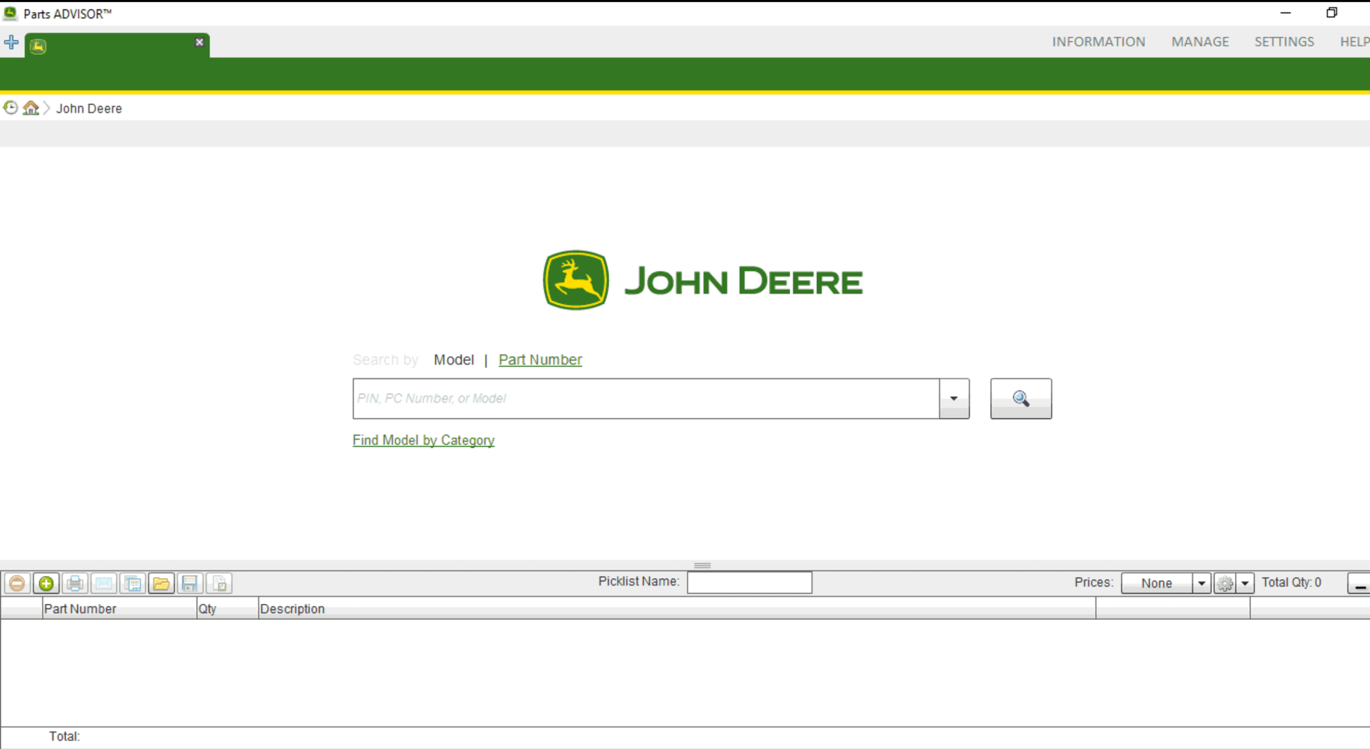Save the picklist using the floppy disk icon
The image size is (1370, 749).
(x=189, y=583)
